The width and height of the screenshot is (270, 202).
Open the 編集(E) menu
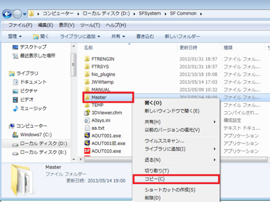(x=45, y=25)
